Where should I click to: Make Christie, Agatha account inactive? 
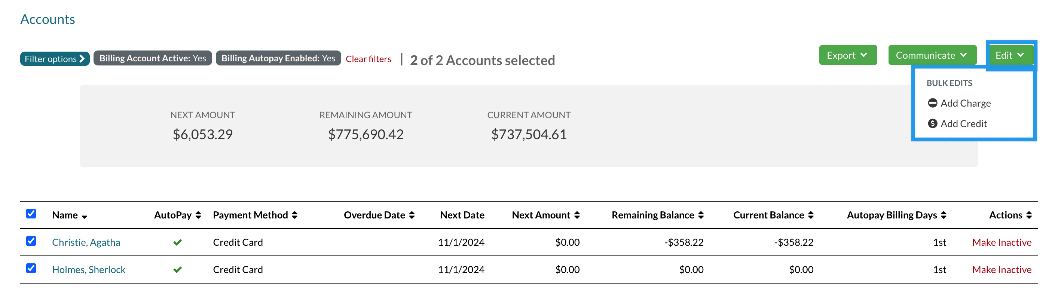(x=1001, y=242)
